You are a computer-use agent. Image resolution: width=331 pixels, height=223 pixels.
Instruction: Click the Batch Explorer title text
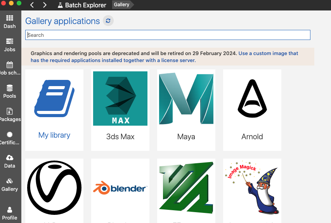pos(85,5)
